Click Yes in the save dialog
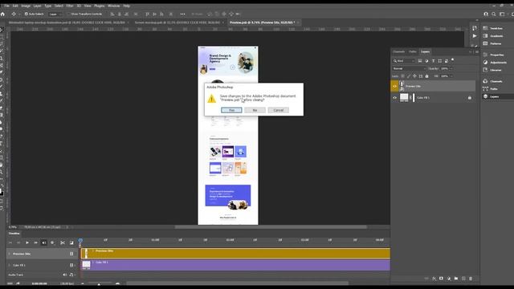Image resolution: width=514 pixels, height=289 pixels. pyautogui.click(x=231, y=111)
